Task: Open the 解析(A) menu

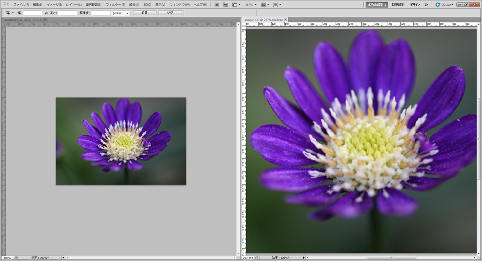Action: [134, 5]
